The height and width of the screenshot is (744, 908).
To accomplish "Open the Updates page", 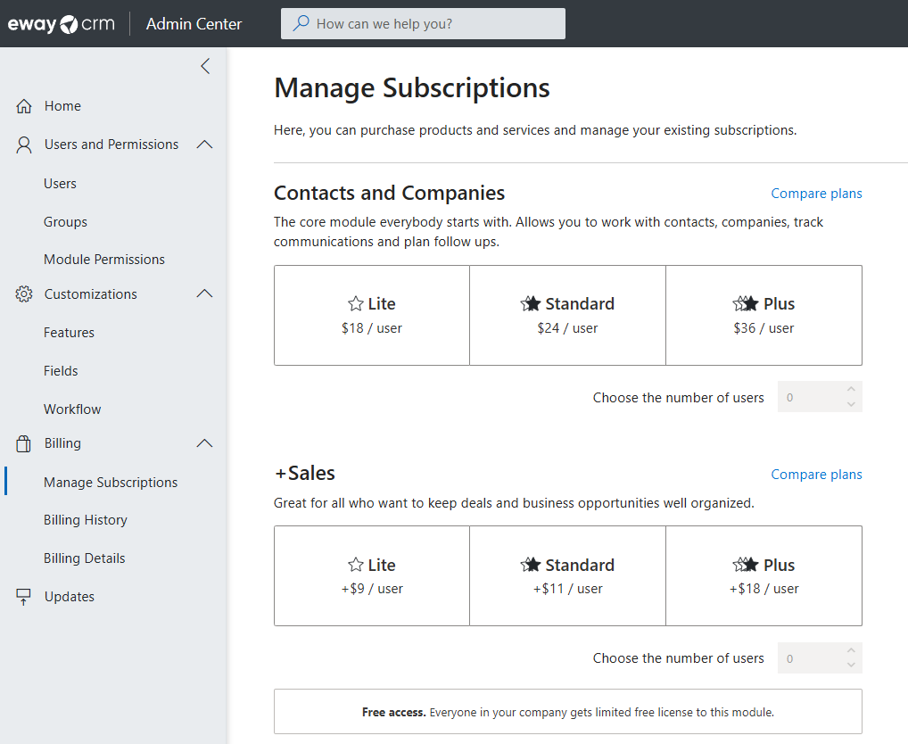I will point(70,597).
